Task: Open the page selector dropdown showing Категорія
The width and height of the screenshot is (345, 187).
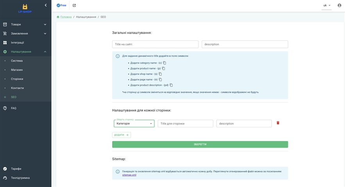Action: [x=134, y=123]
